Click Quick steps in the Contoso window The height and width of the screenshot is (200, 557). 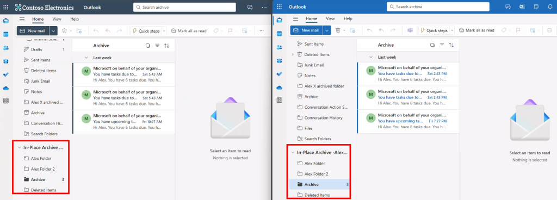[x=146, y=31]
